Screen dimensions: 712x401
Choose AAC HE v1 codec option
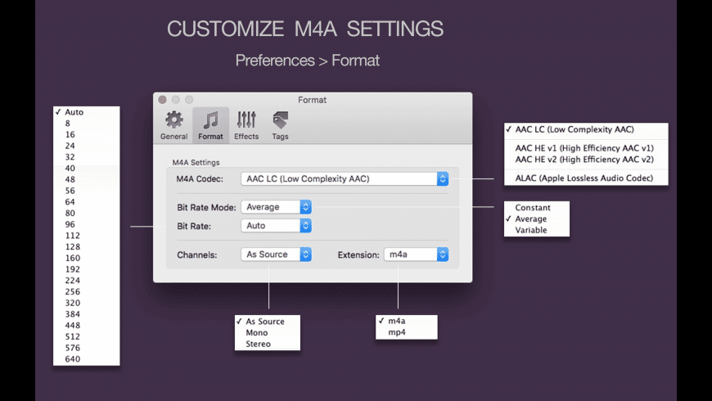[x=586, y=148]
